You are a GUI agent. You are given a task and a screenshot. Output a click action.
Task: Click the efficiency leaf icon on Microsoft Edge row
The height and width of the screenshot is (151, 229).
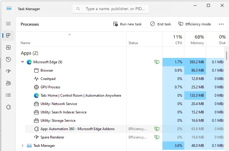point(157,62)
